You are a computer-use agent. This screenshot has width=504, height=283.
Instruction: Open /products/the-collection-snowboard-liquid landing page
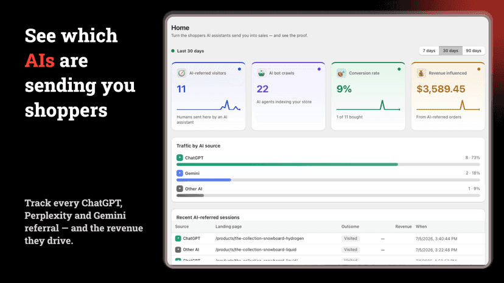256,250
